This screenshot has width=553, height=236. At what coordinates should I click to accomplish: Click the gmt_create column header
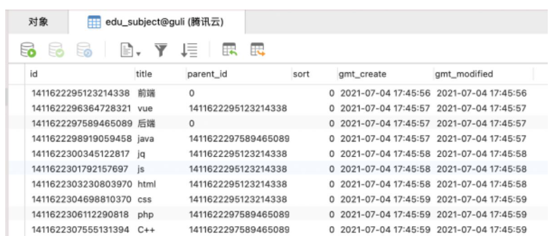pyautogui.click(x=362, y=74)
